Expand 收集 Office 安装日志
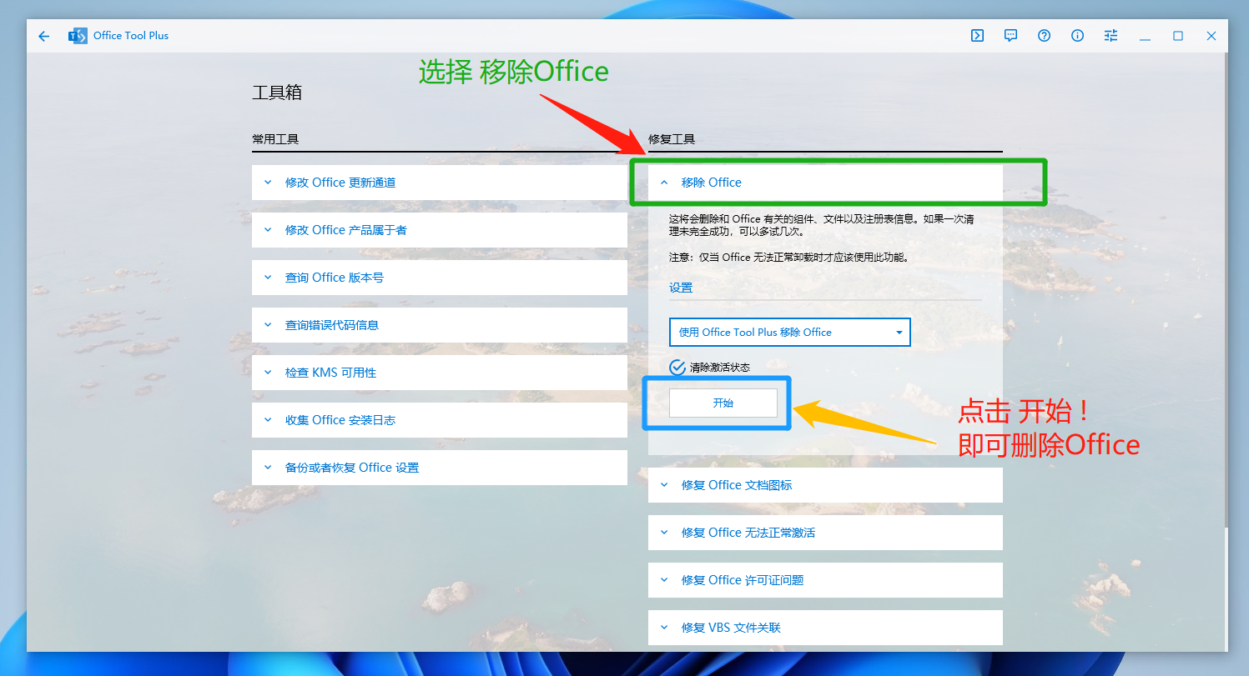This screenshot has width=1249, height=676. [440, 420]
